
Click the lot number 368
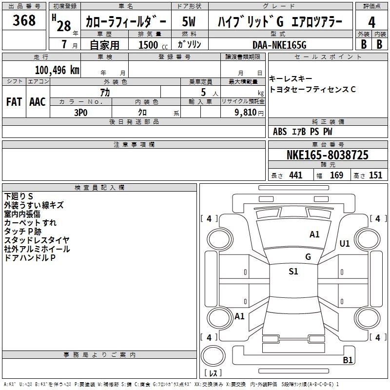tap(24, 20)
